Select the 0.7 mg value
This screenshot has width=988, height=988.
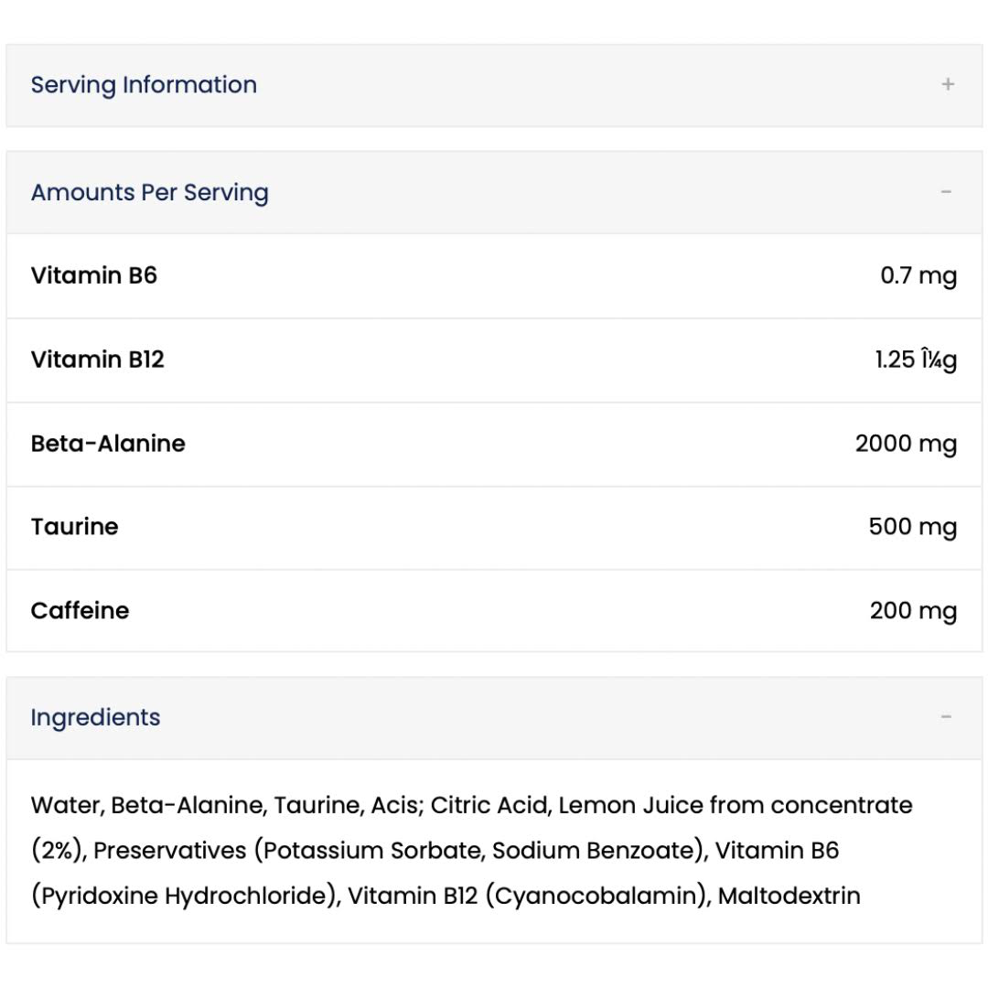(x=918, y=275)
